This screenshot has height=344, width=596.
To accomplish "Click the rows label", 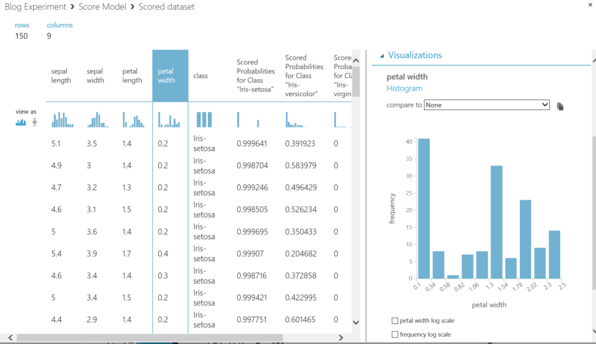I will [22, 25].
